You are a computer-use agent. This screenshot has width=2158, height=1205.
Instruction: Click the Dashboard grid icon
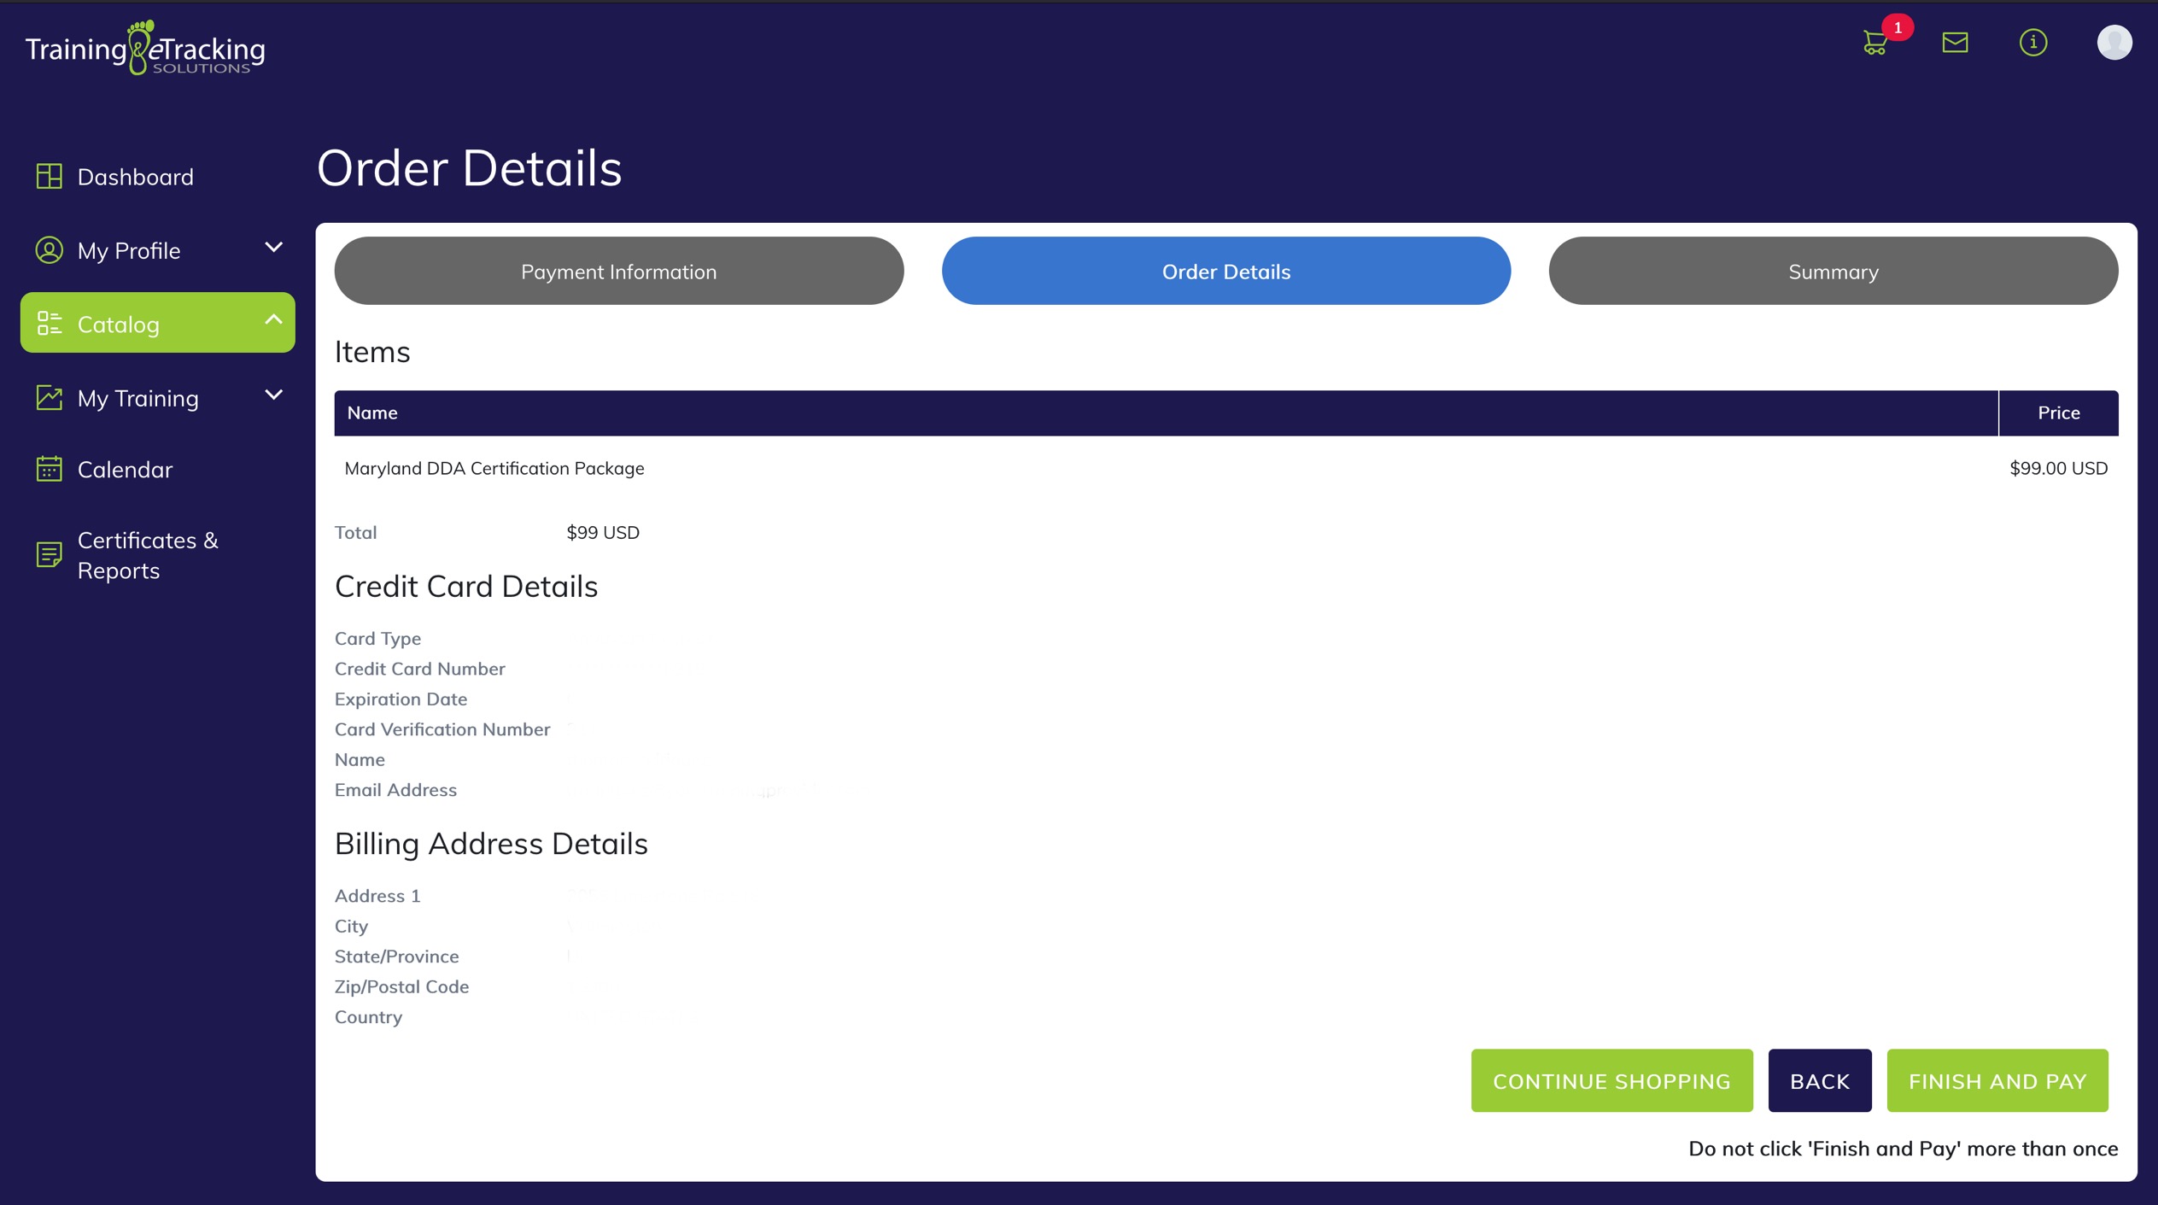click(x=50, y=177)
